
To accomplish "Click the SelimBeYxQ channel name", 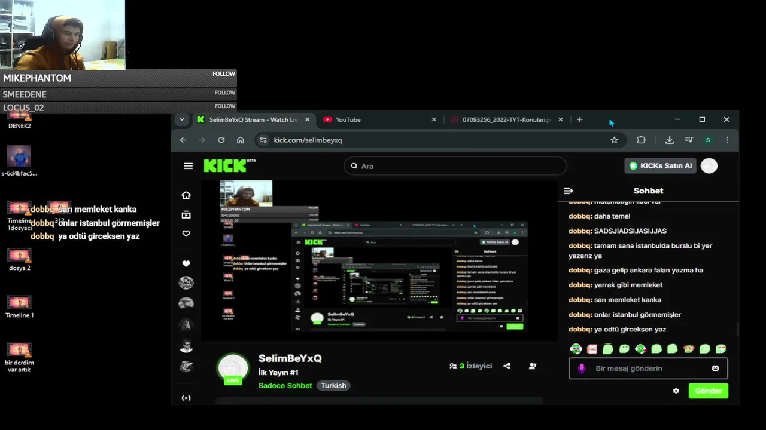I will (x=290, y=358).
